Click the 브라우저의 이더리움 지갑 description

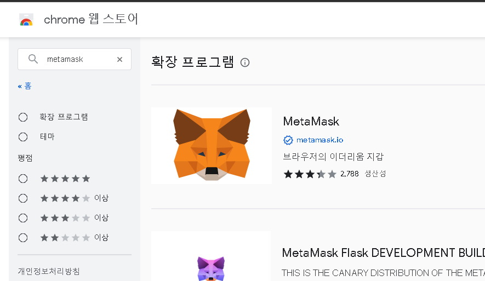[333, 157]
